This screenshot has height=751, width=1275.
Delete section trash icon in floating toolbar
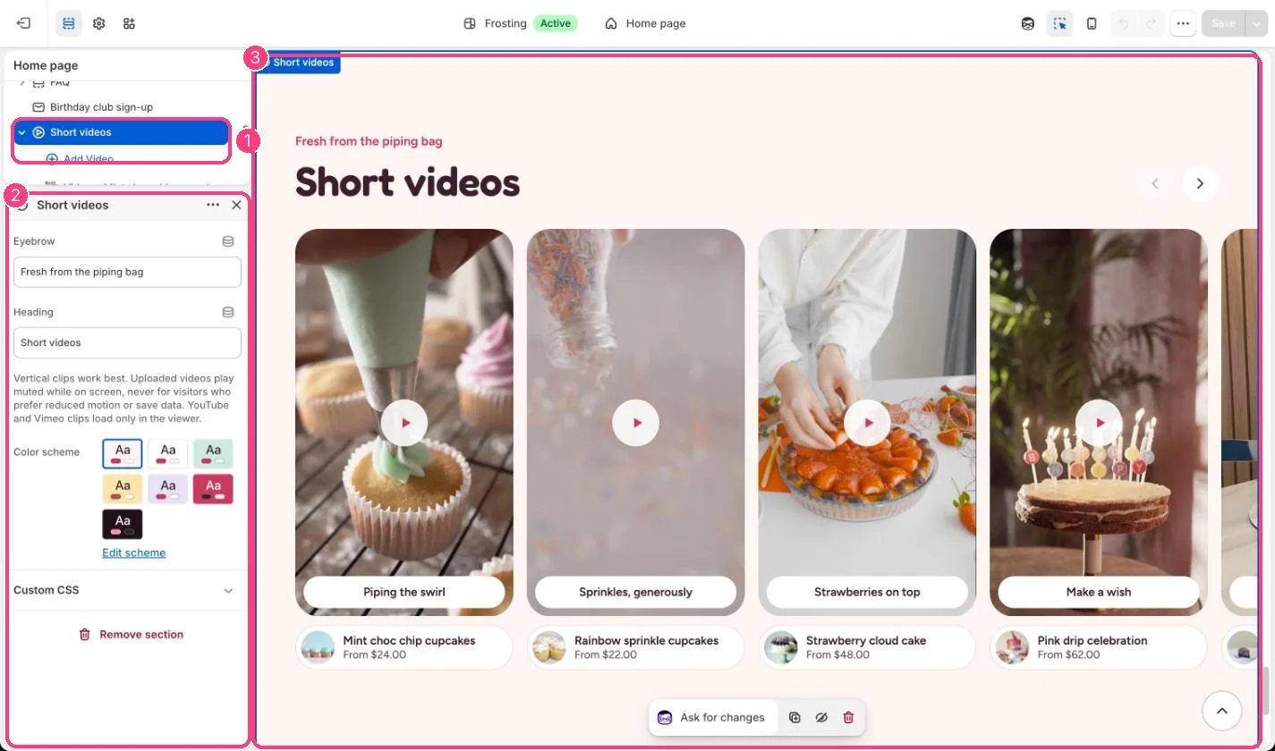[848, 717]
